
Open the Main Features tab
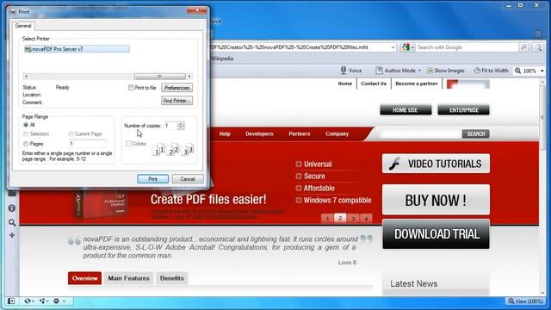[128, 278]
